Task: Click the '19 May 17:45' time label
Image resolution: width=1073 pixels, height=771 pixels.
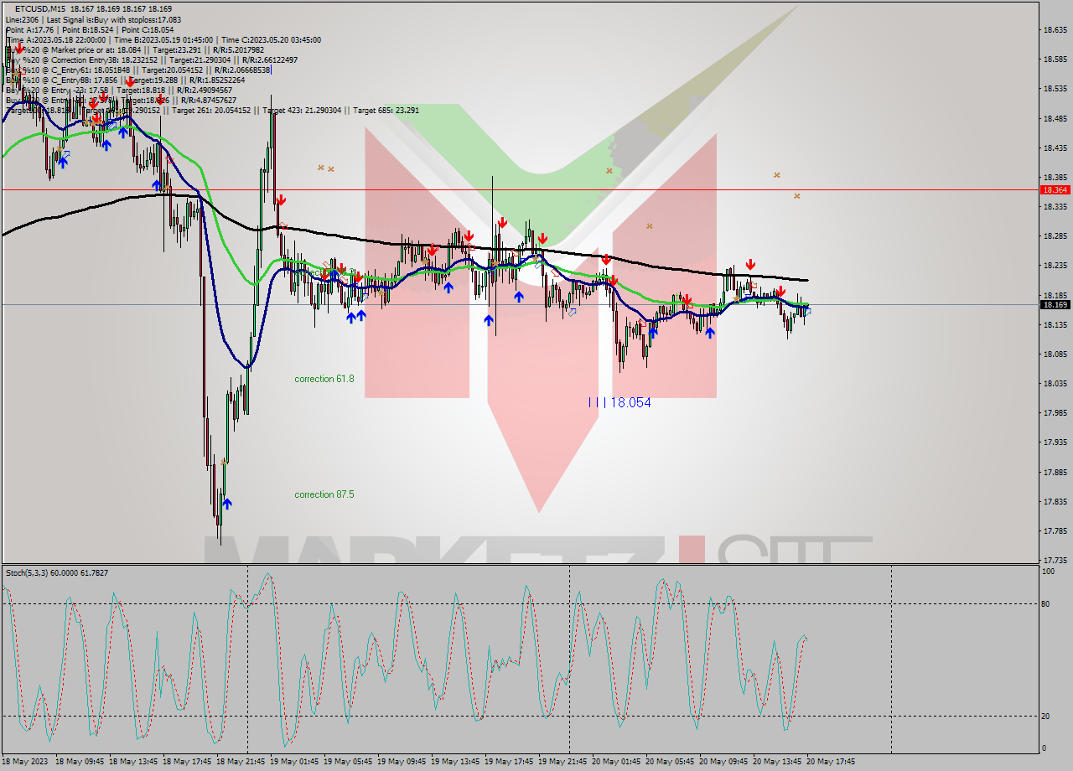Action: point(509,762)
